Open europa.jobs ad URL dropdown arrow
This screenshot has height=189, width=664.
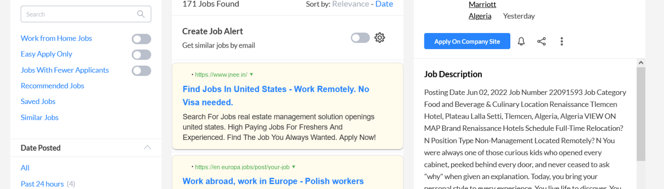(294, 167)
